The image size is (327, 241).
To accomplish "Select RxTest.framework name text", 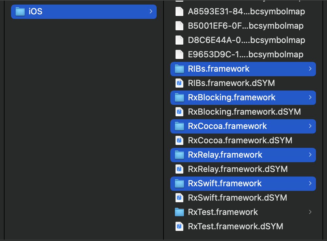I will pos(223,212).
